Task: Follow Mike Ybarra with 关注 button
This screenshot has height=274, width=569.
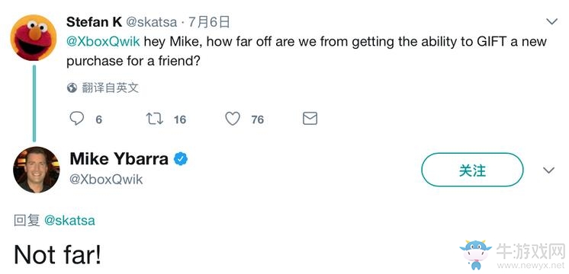Action: coord(472,170)
